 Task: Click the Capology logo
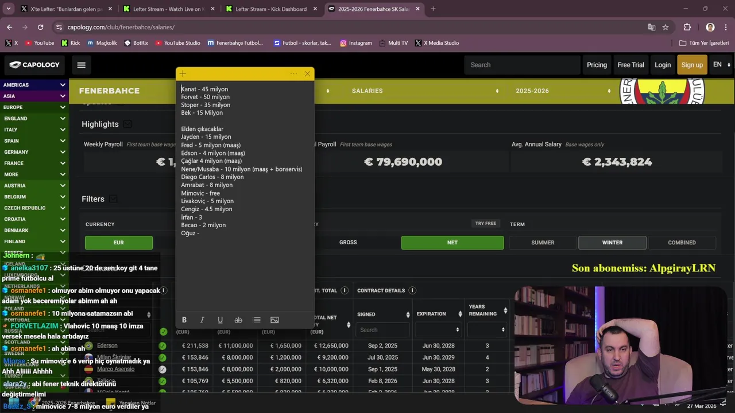34,65
